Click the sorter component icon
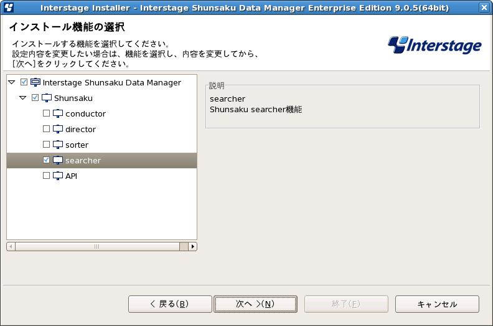The image size is (493, 326). tap(58, 145)
